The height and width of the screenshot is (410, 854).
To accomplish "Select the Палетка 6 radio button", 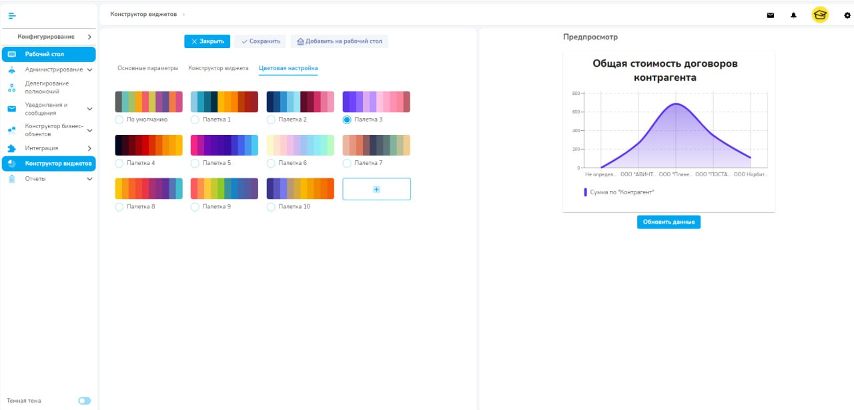I will pyautogui.click(x=271, y=163).
